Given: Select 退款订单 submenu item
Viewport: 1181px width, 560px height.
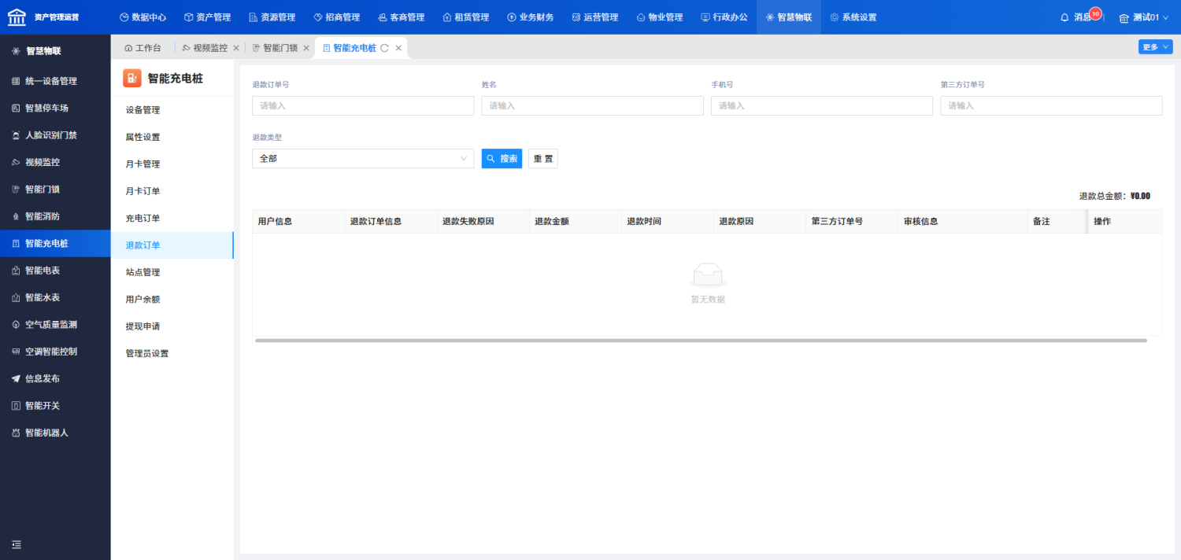Looking at the screenshot, I should point(172,245).
